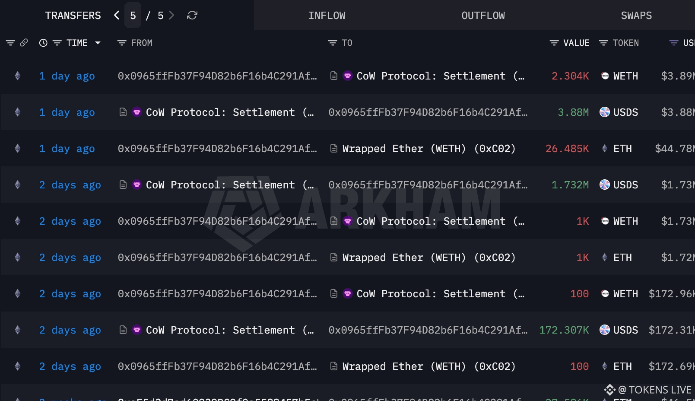Click the contract icon beside Wrapped Ether in the 26.485K row
Viewport: 695px width, 401px height.
pyautogui.click(x=334, y=149)
